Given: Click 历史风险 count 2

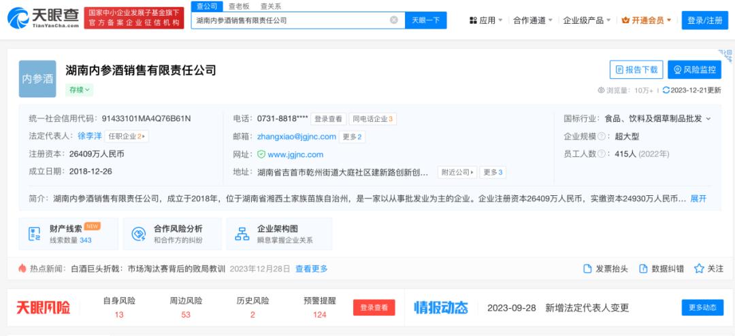Looking at the screenshot, I should coord(252,314).
